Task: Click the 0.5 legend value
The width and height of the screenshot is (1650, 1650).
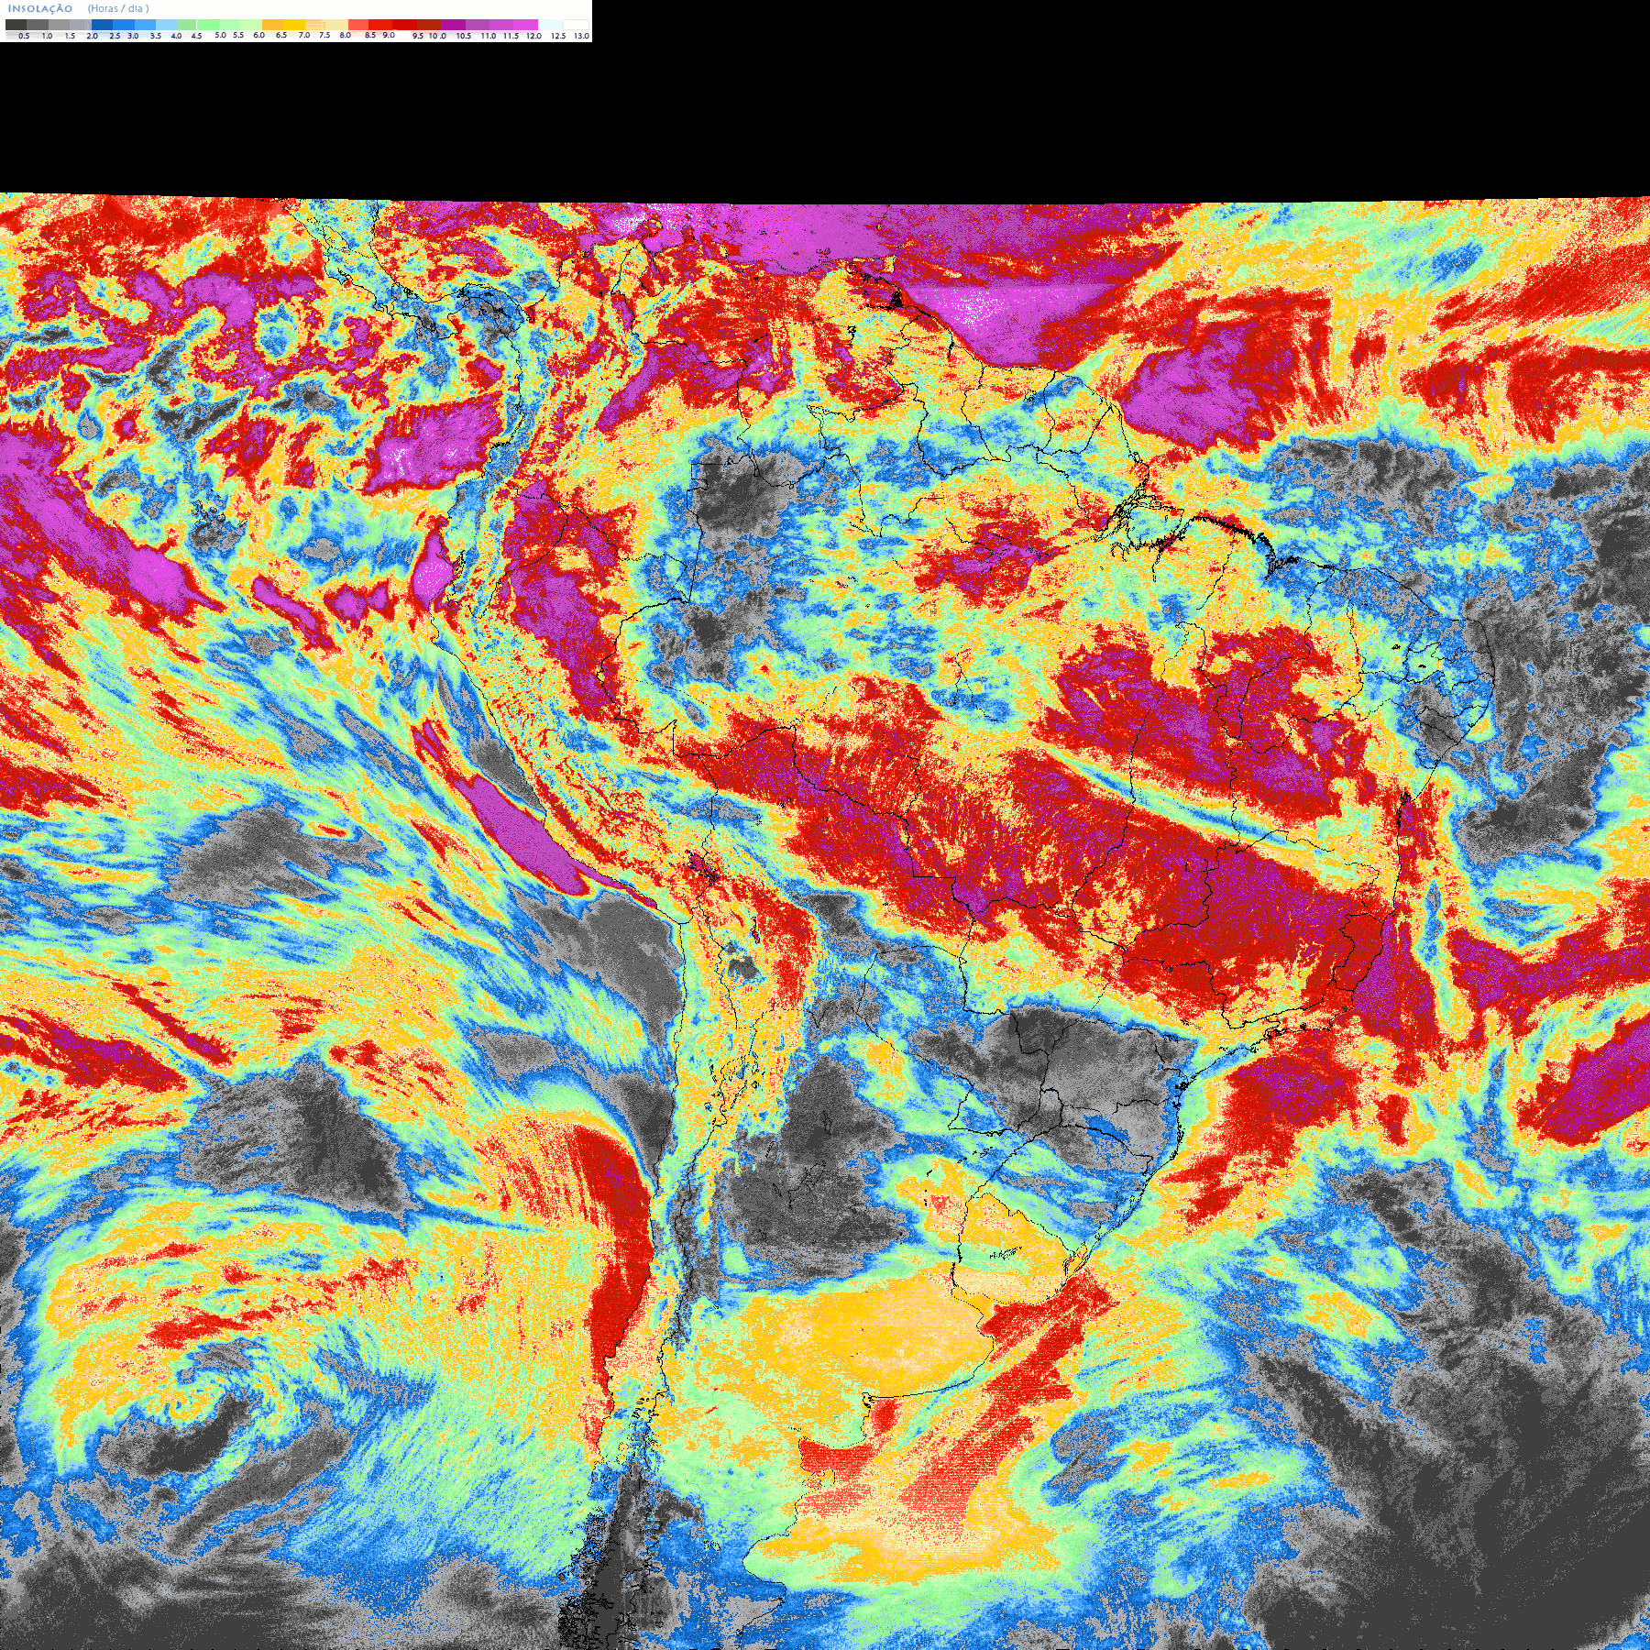Action: point(24,36)
